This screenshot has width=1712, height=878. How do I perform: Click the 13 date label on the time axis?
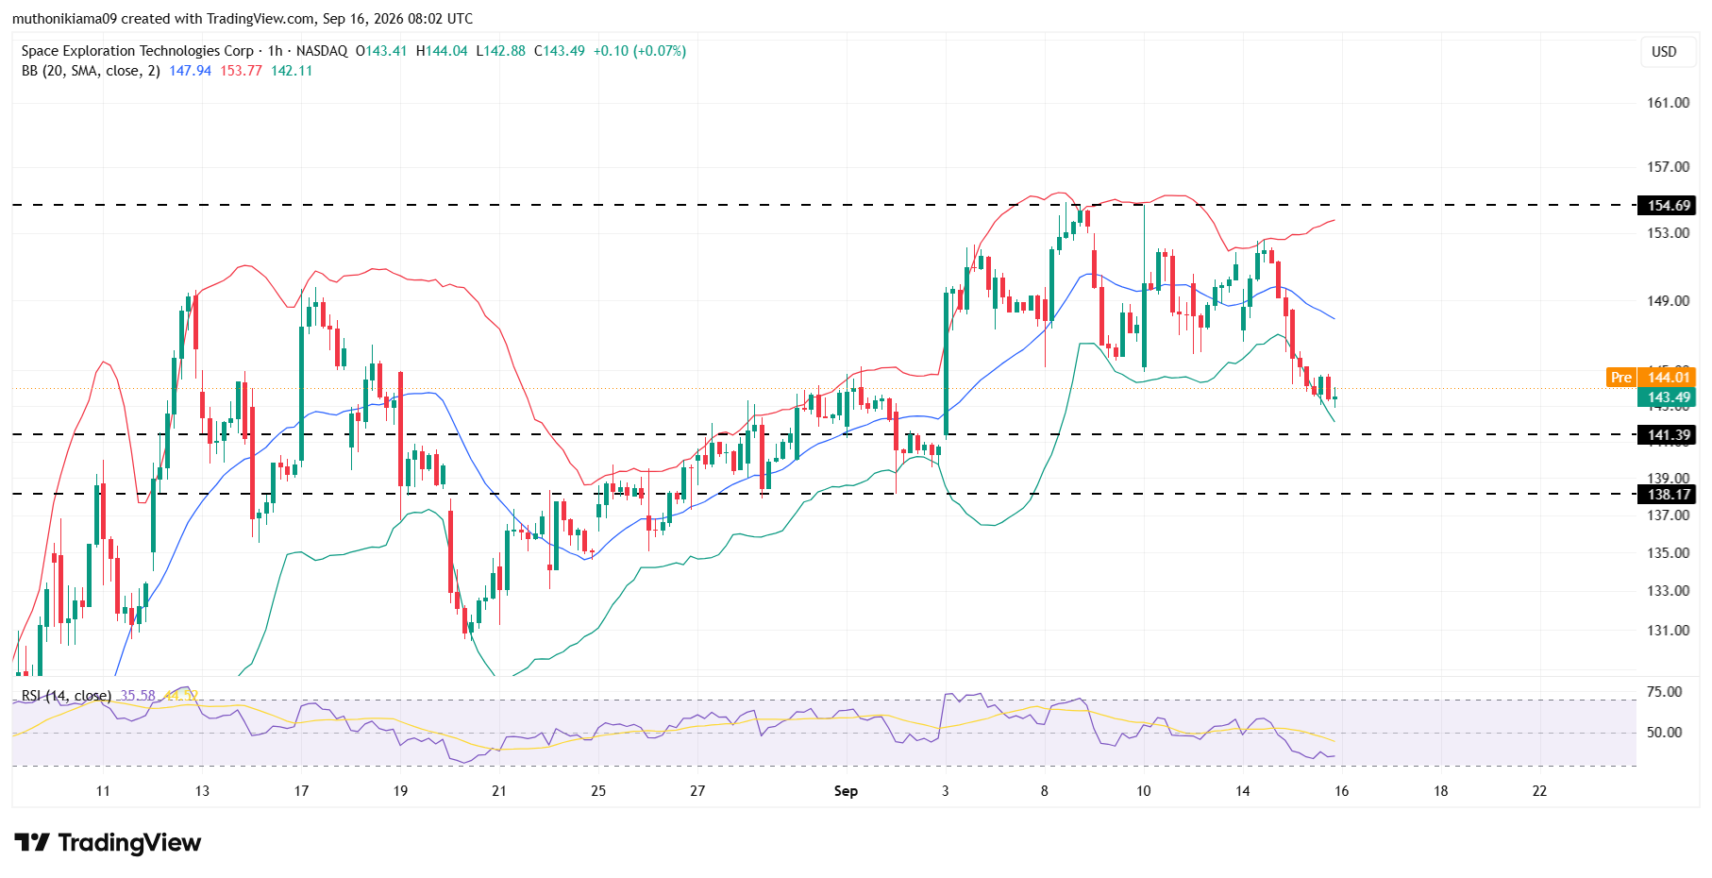coord(202,791)
